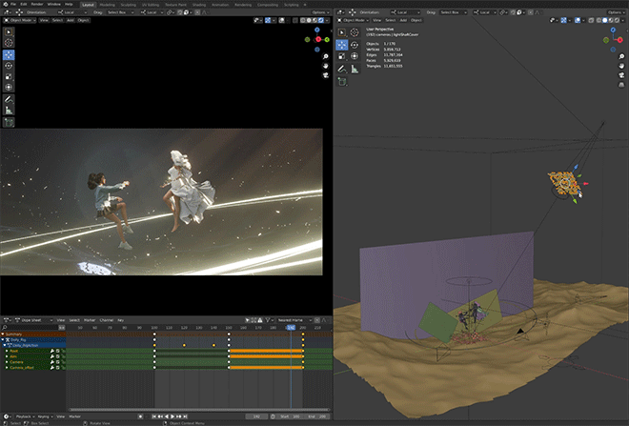Viewport: 629px width, 426px height.
Task: Open the Channel menu in Dope Sheet
Action: coord(107,320)
